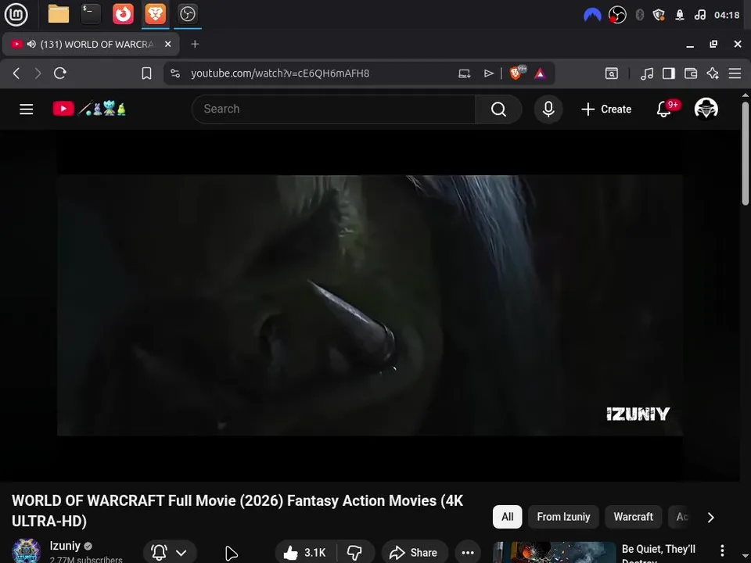Mute the tab using the tab speaker icon
The width and height of the screenshot is (751, 563).
pyautogui.click(x=31, y=44)
